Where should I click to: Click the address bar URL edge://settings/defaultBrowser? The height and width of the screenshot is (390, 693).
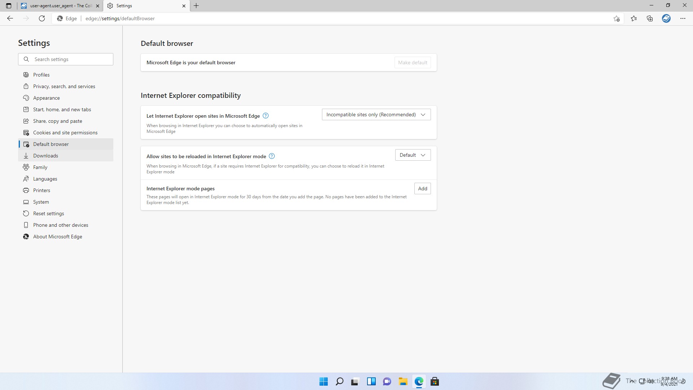pyautogui.click(x=120, y=18)
